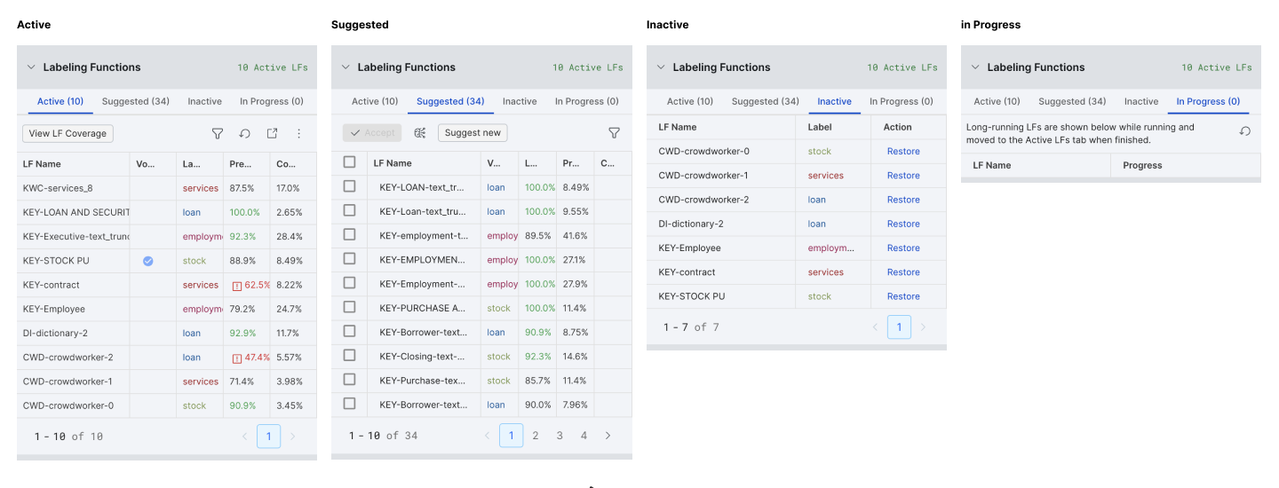Jump to page 4 in Suggested pagination

584,436
